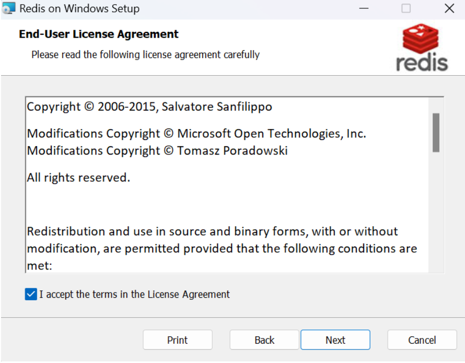This screenshot has height=363, width=465.
Task: Click the 'Redis on Windows Setup' title text
Action: tap(79, 8)
